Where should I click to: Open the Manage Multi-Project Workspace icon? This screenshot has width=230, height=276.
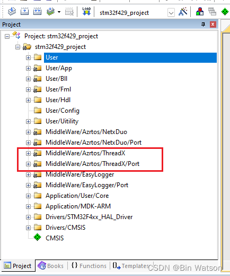click(x=212, y=12)
